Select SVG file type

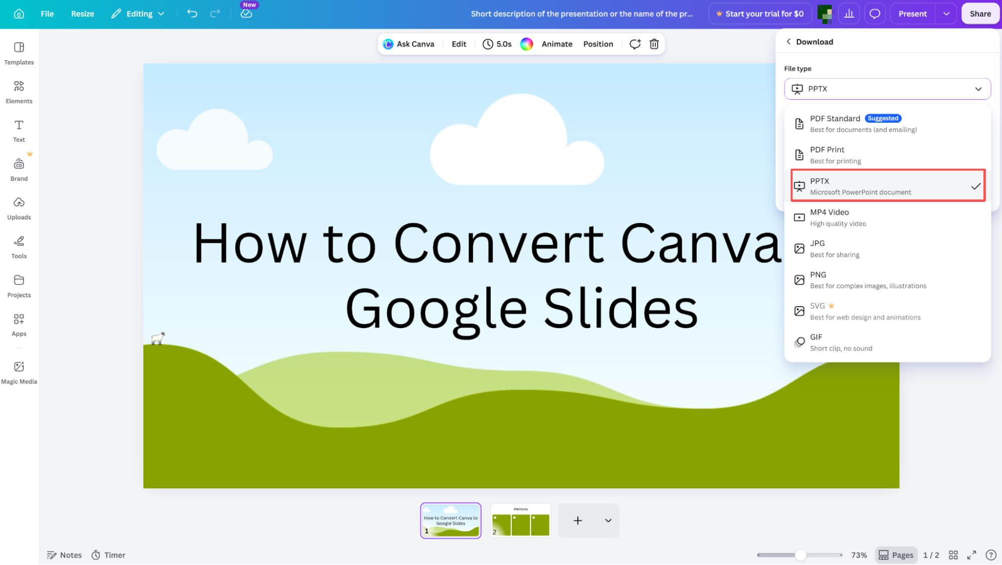tap(887, 311)
